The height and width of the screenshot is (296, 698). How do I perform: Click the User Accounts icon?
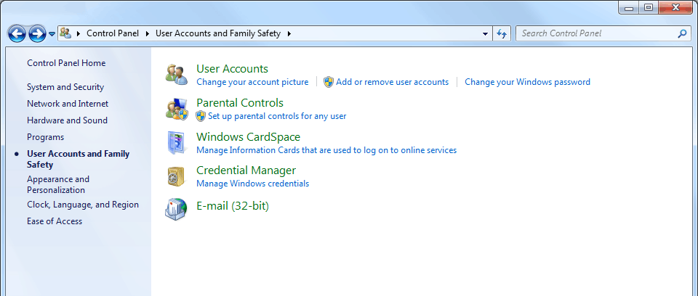click(x=177, y=74)
